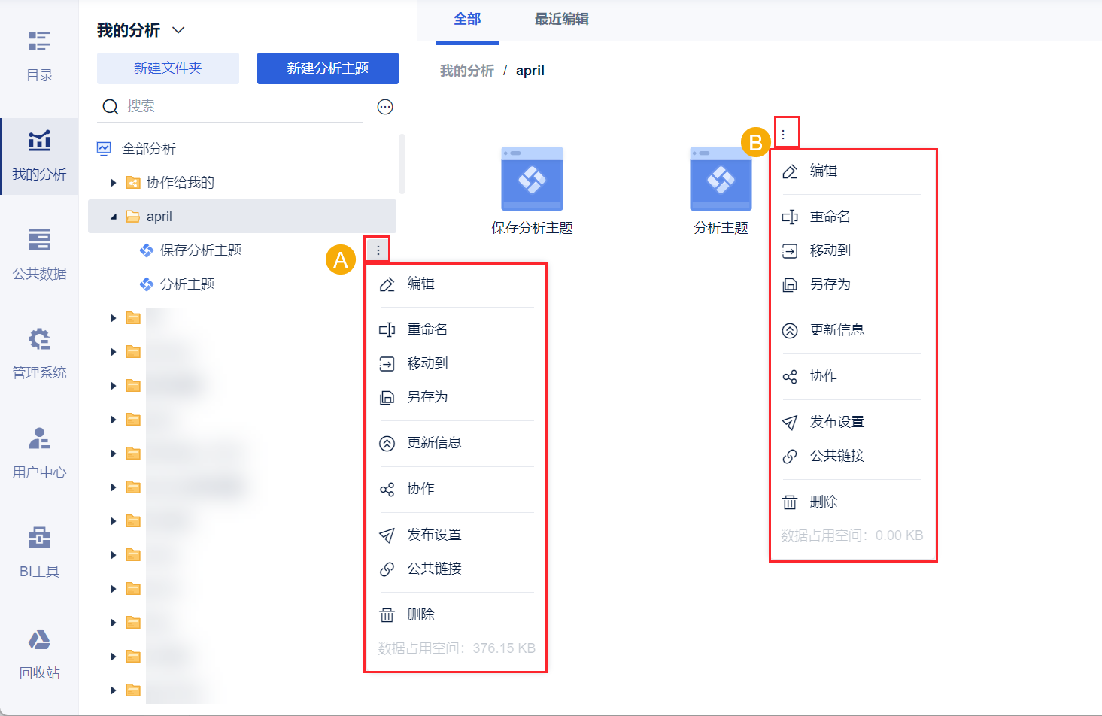This screenshot has width=1102, height=716.
Task: Click the BI工具 toolbox icon
Action: click(39, 538)
